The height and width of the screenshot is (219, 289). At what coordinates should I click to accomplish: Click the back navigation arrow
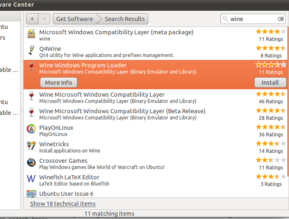coord(32,19)
